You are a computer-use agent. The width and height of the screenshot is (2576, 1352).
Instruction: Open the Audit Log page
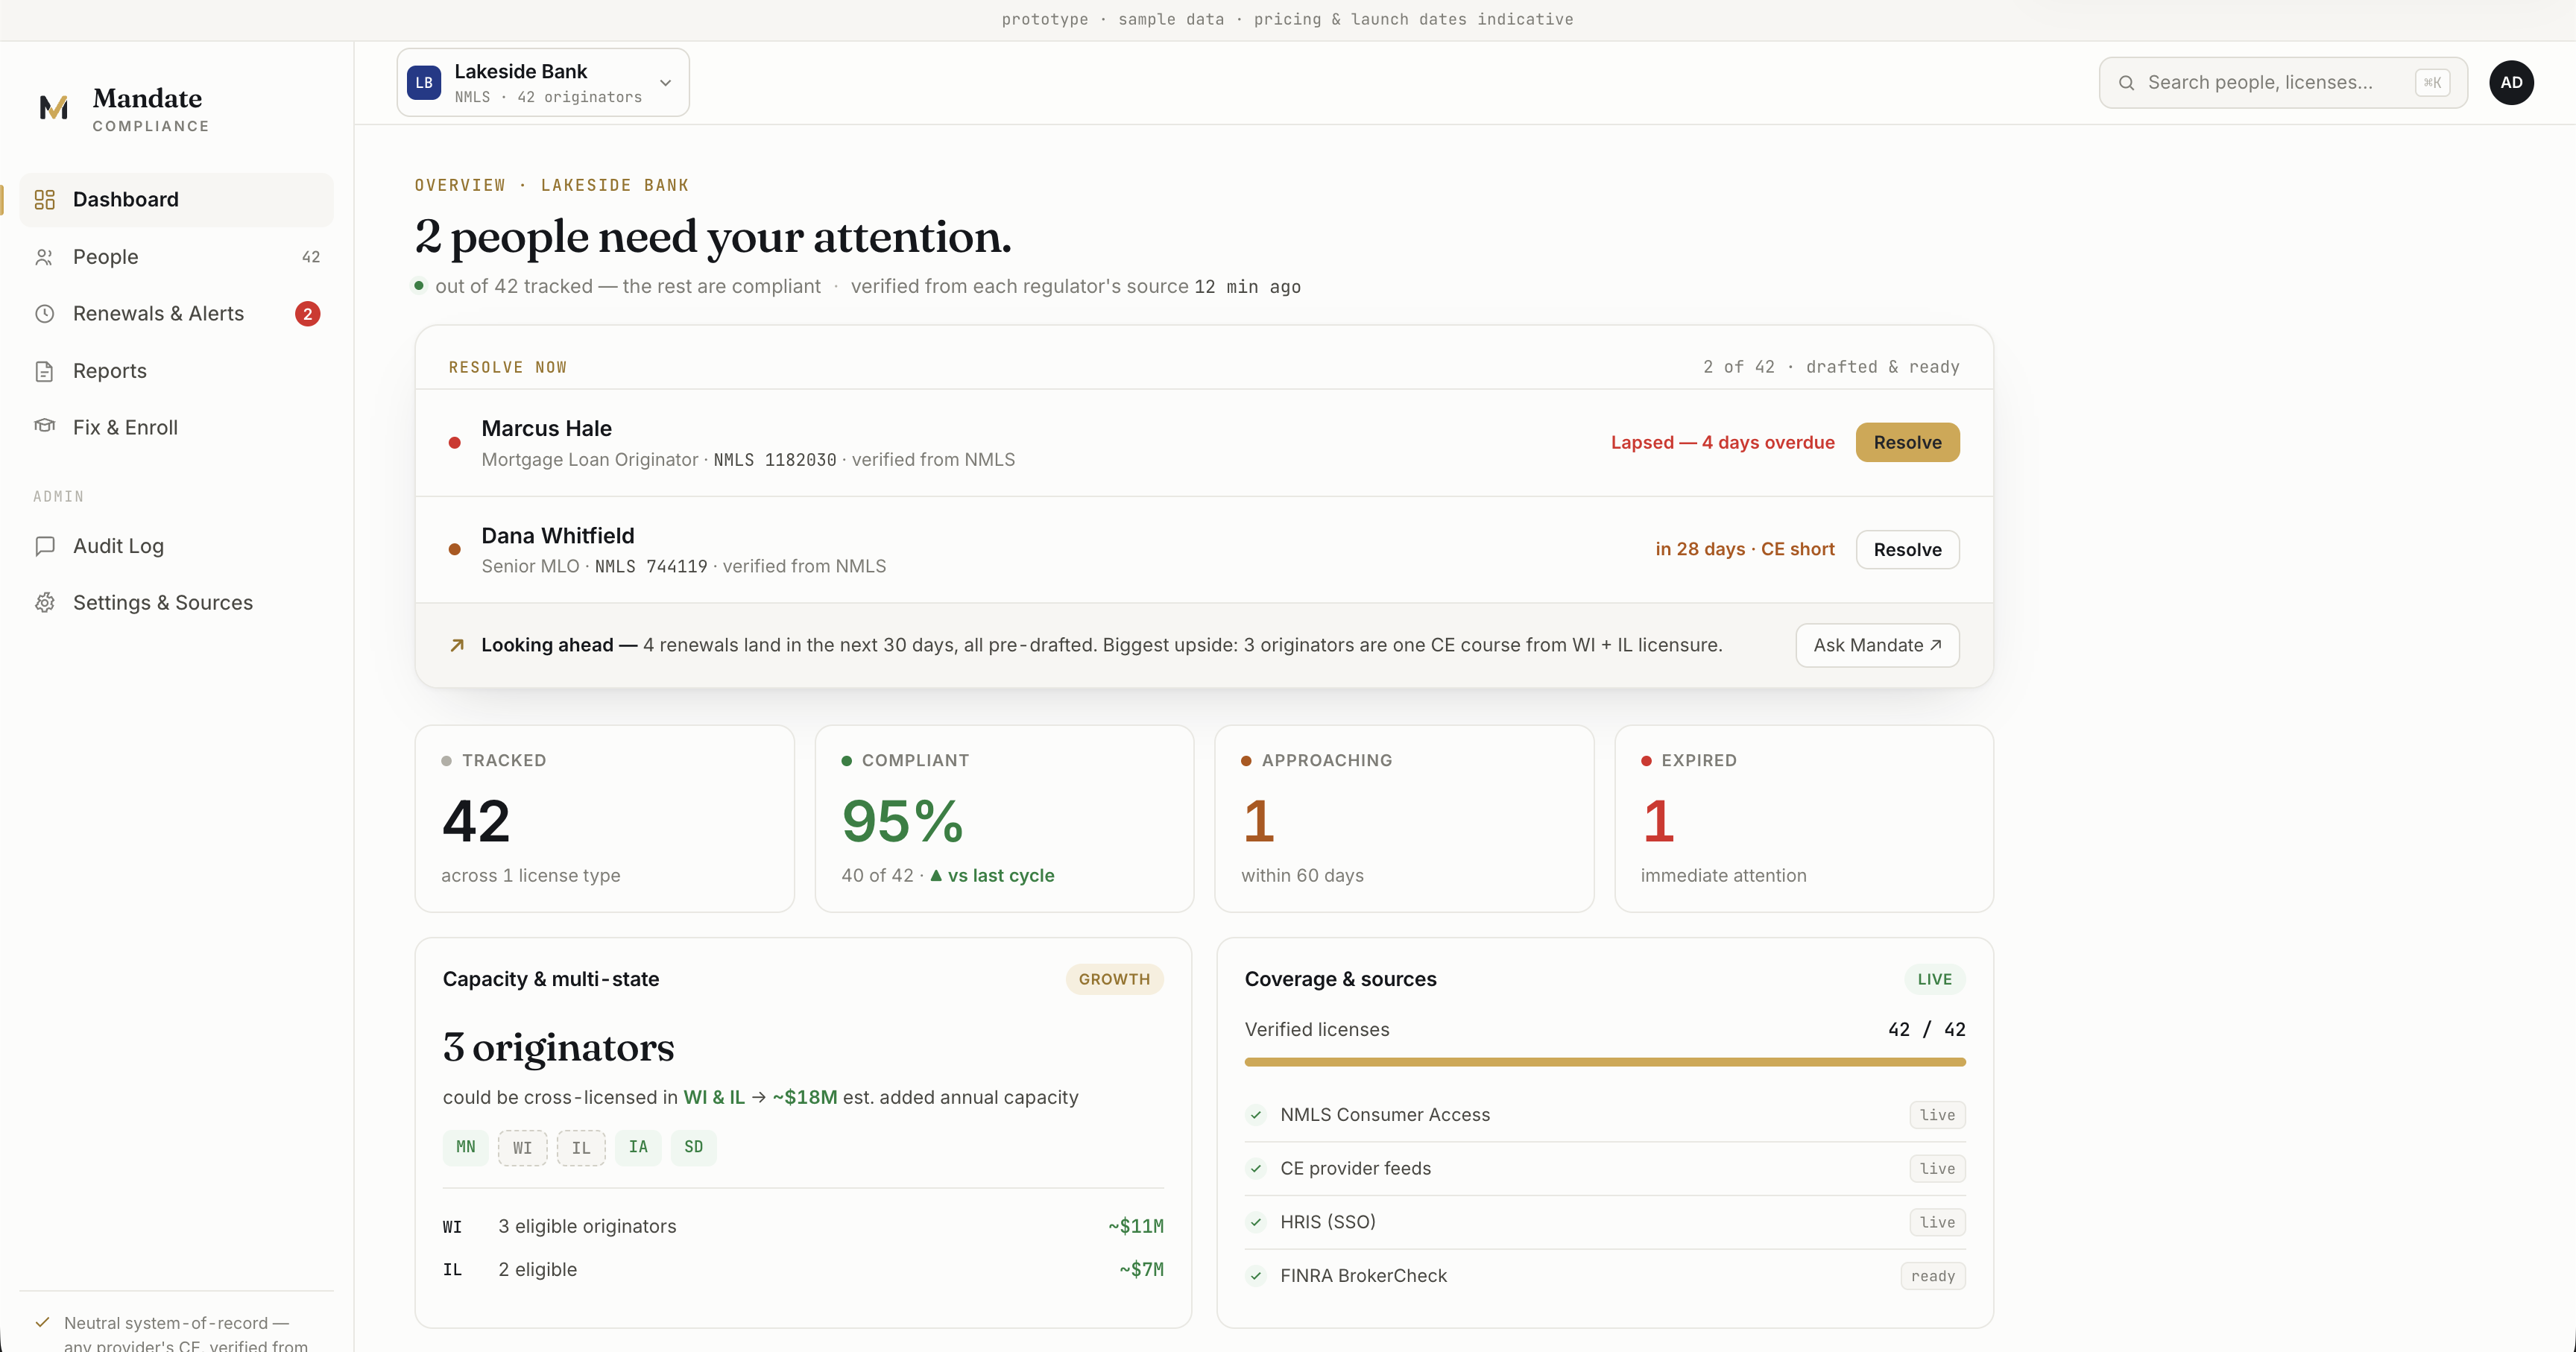click(177, 546)
